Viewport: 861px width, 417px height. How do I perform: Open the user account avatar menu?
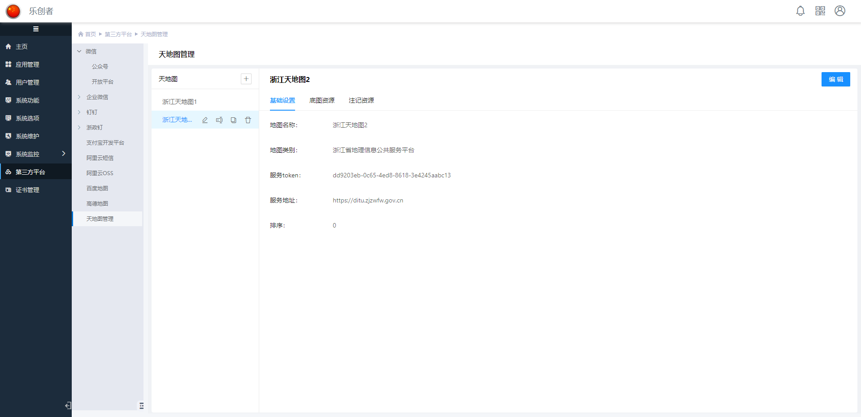[839, 11]
